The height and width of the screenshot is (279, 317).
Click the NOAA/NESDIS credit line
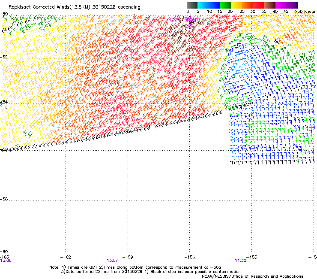[252, 276]
